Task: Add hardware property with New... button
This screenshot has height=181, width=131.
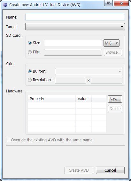Action: (115, 99)
